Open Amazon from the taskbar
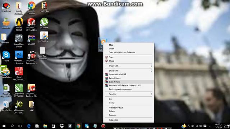 tap(70, 126)
